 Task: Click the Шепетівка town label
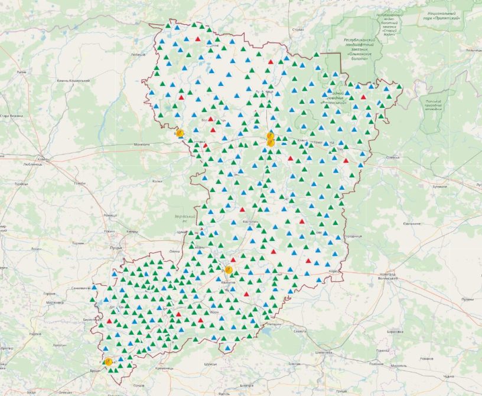tap(324, 352)
